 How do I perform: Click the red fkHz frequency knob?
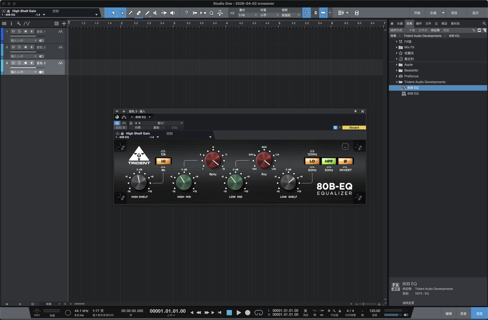213,160
